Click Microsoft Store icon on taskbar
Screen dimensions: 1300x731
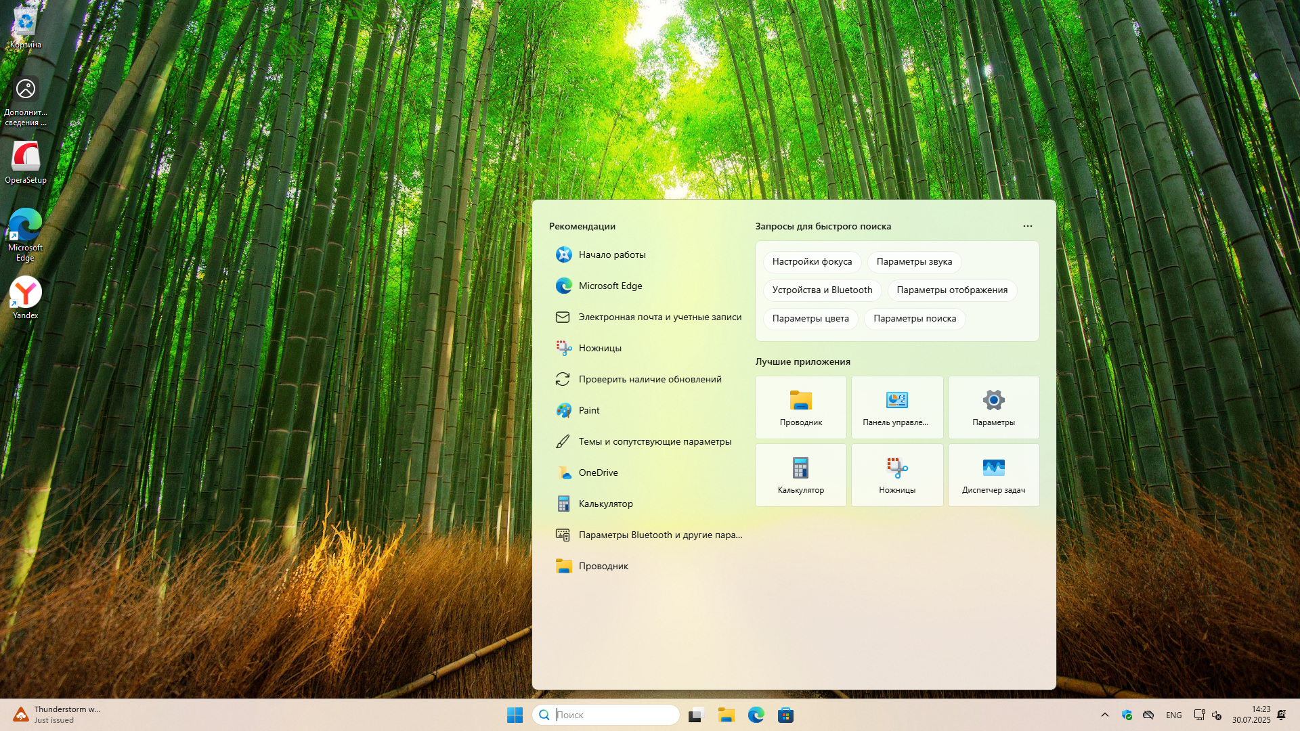(785, 715)
